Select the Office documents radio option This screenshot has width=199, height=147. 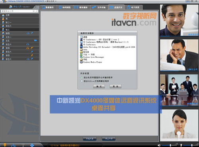pyautogui.click(x=82, y=81)
